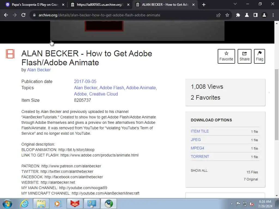Viewport: 279px width, 209px height.
Task: Open the Adobe Flash topic link
Action: coord(111,88)
